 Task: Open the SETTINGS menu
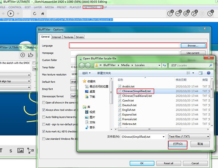[90, 7]
